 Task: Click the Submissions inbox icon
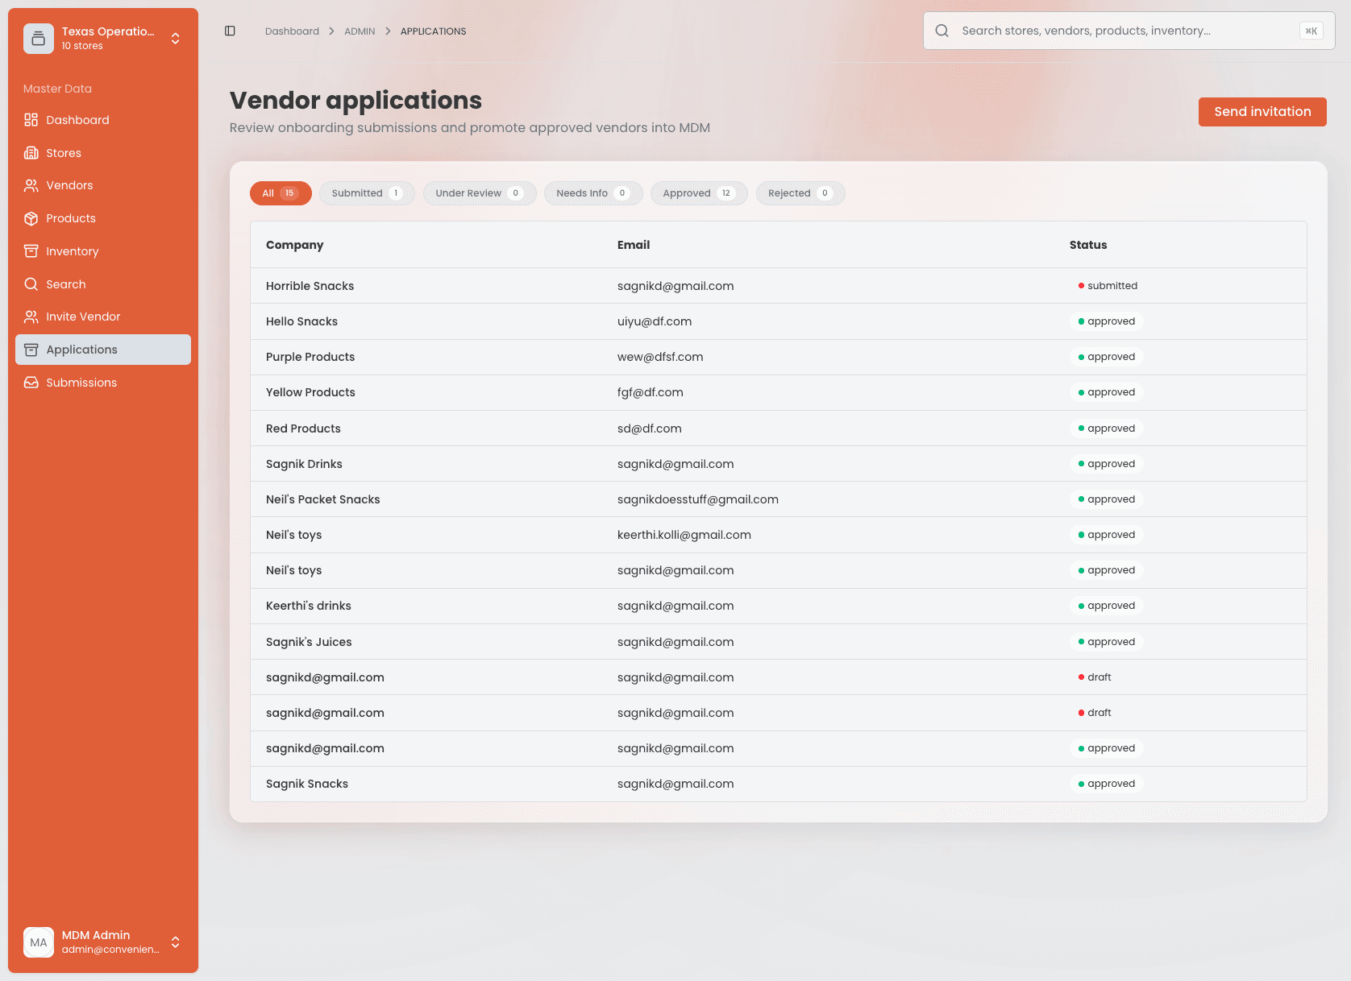(31, 383)
